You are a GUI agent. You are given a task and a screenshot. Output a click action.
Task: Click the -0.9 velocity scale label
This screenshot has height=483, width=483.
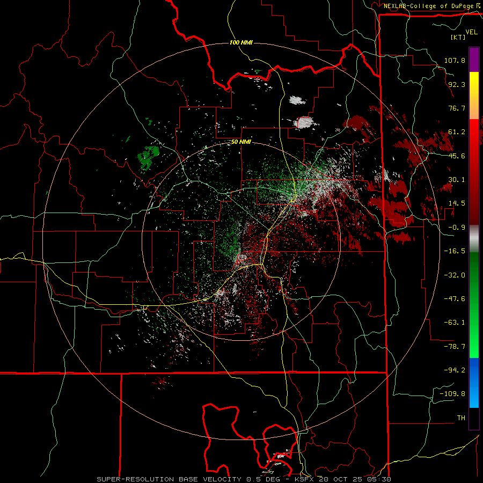[x=457, y=228]
